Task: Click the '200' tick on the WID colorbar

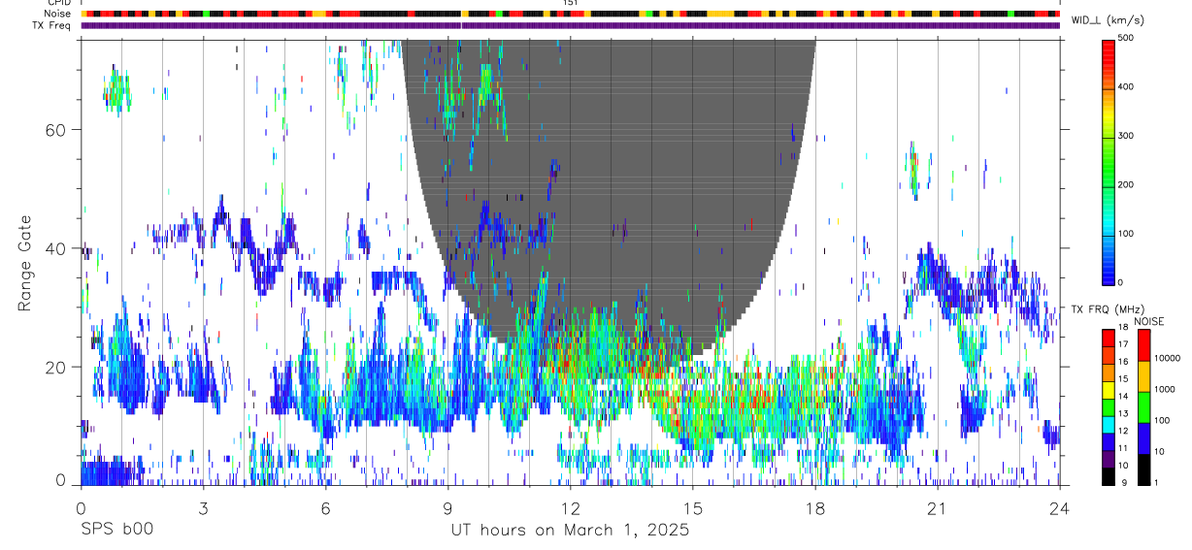Action: 1126,184
